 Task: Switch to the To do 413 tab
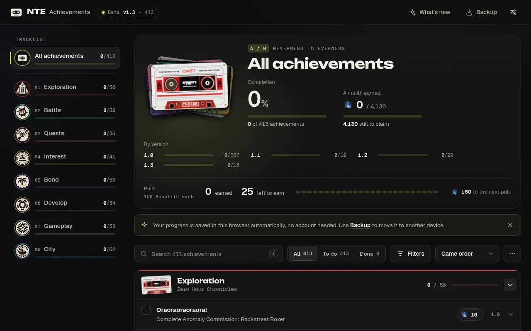336,254
